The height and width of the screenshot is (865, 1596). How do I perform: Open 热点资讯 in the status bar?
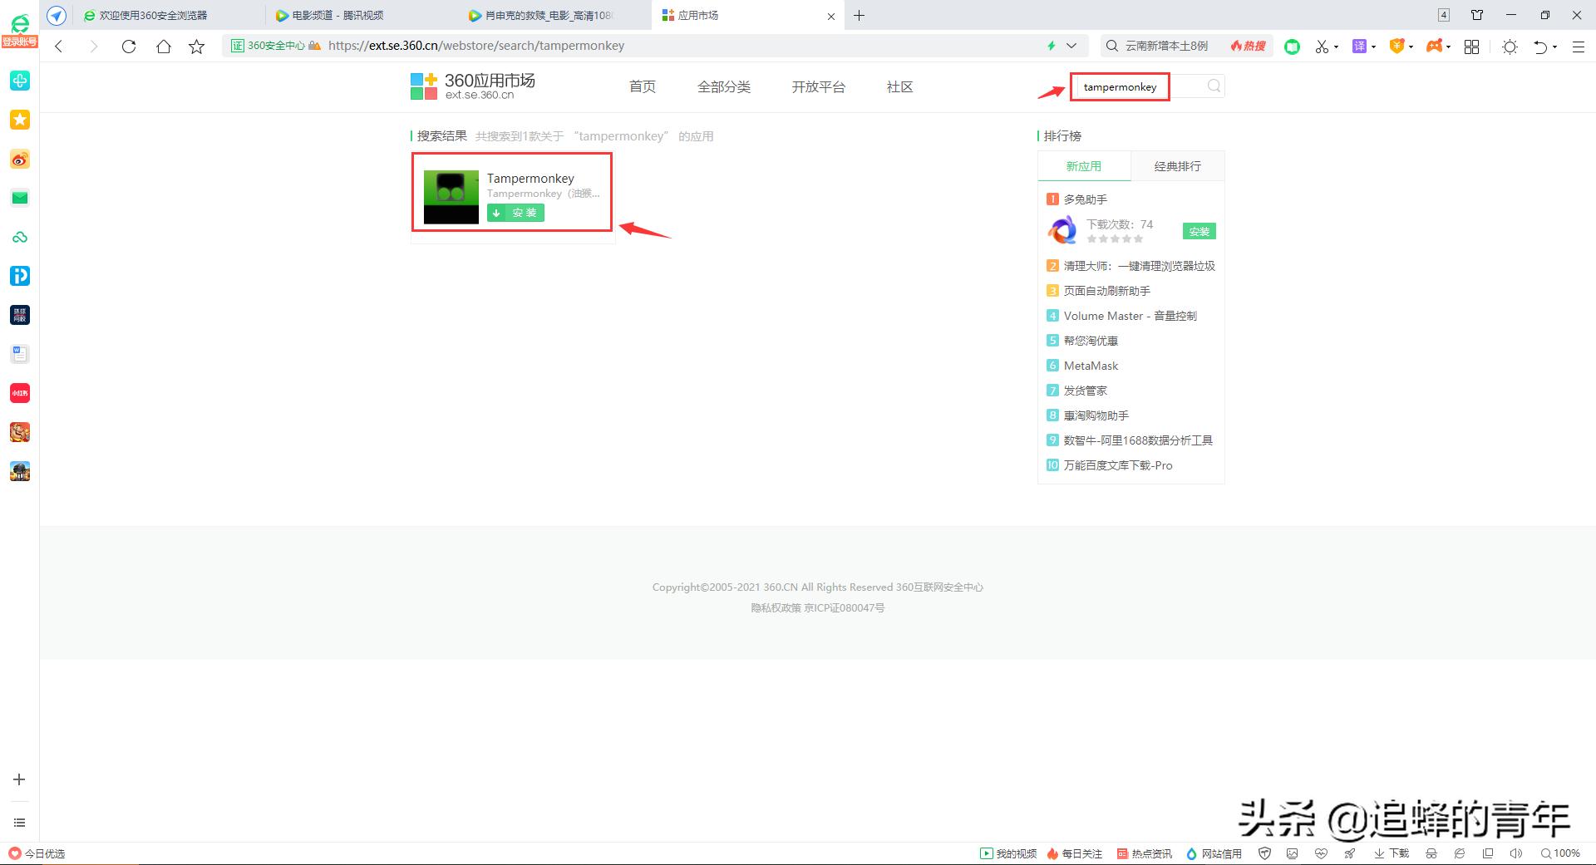[1145, 853]
